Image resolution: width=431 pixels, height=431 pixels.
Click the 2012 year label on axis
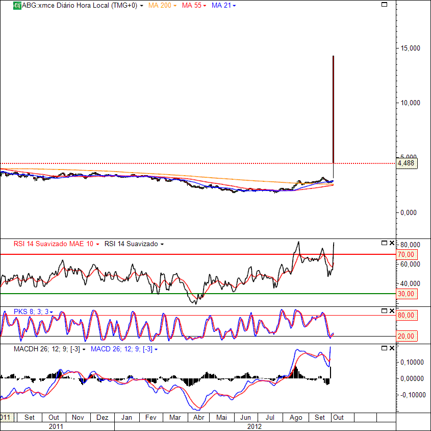[254, 426]
